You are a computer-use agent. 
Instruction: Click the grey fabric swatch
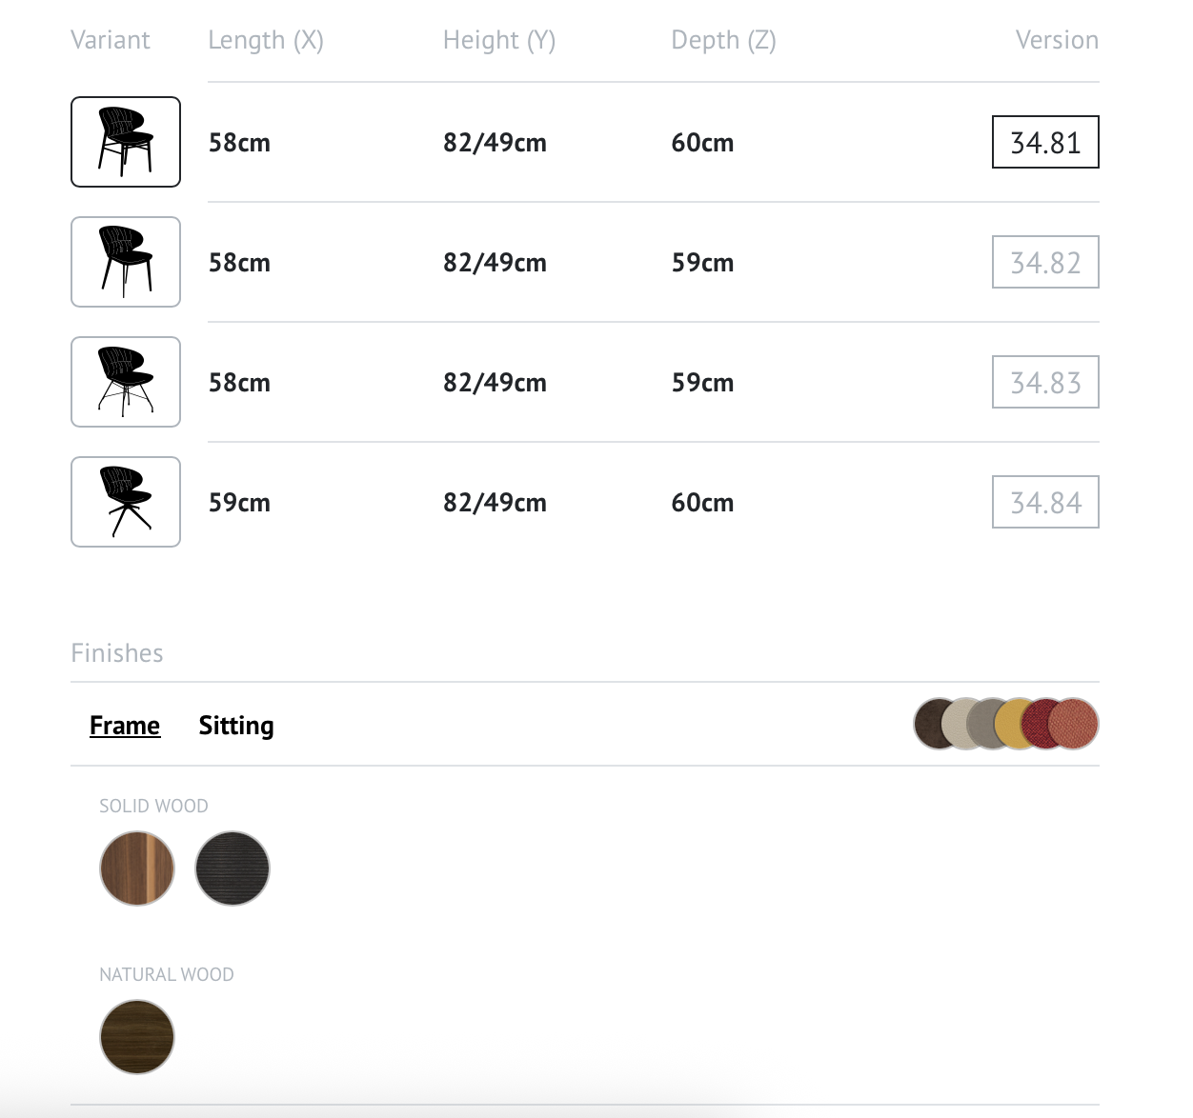[x=981, y=724]
